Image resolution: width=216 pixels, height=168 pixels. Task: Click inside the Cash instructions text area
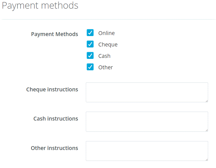click(147, 122)
